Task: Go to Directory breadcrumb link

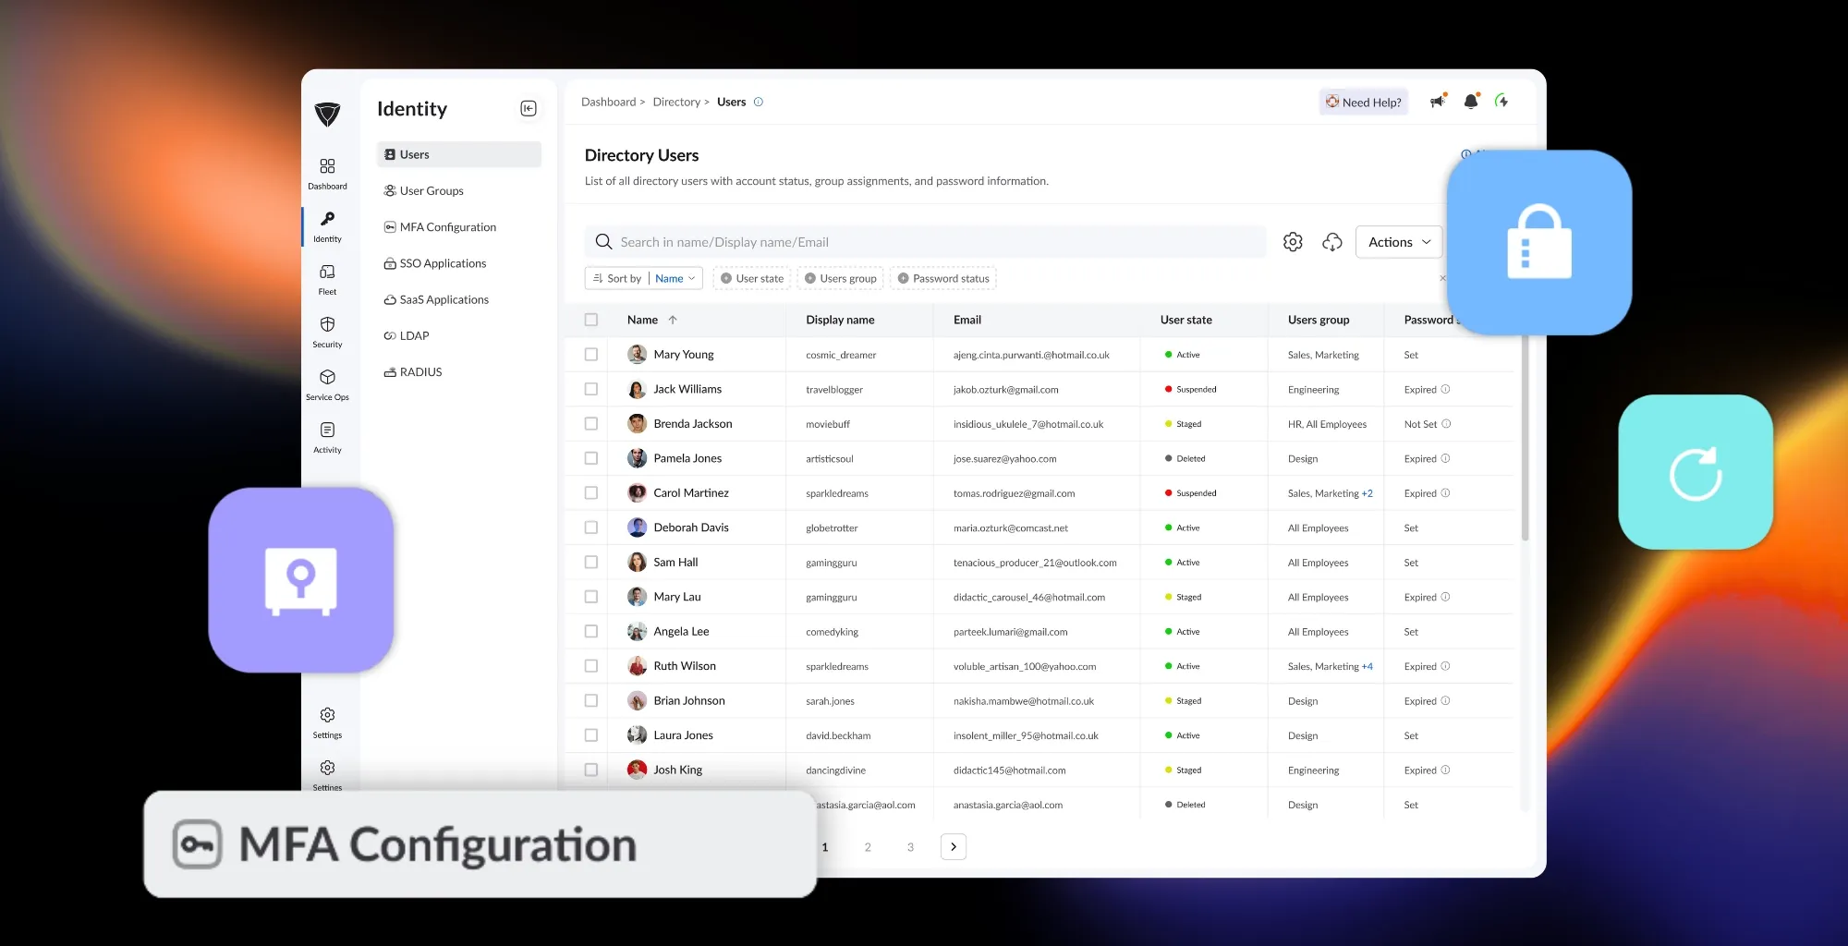Action: pos(676,102)
